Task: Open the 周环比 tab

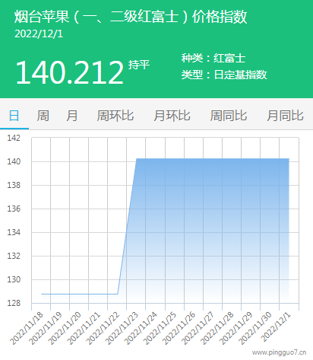Action: pos(115,116)
